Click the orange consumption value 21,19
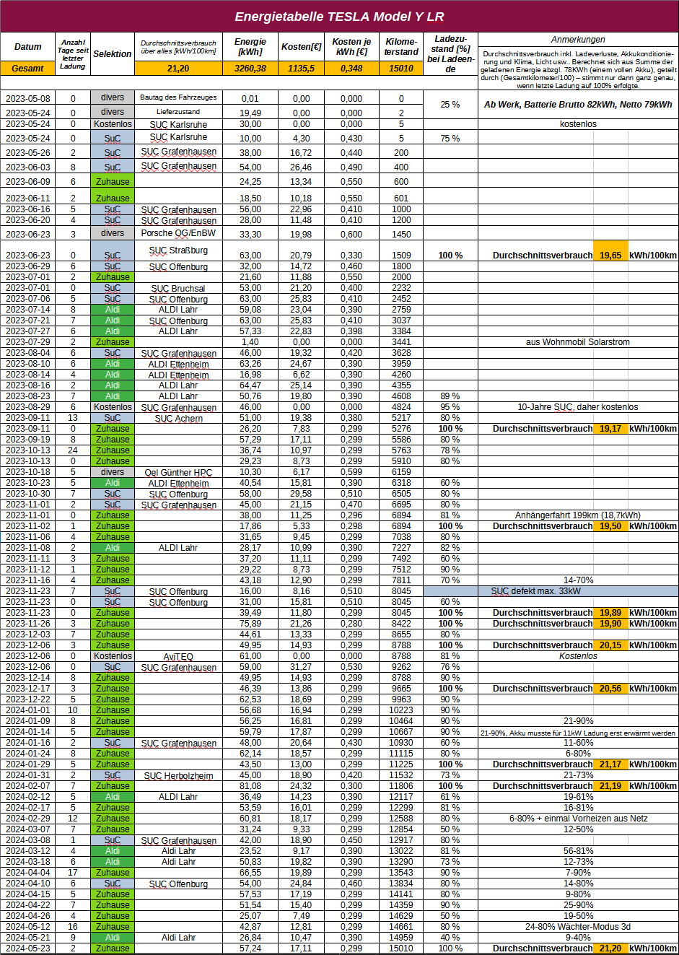This screenshot has width=679, height=955. pyautogui.click(x=610, y=786)
